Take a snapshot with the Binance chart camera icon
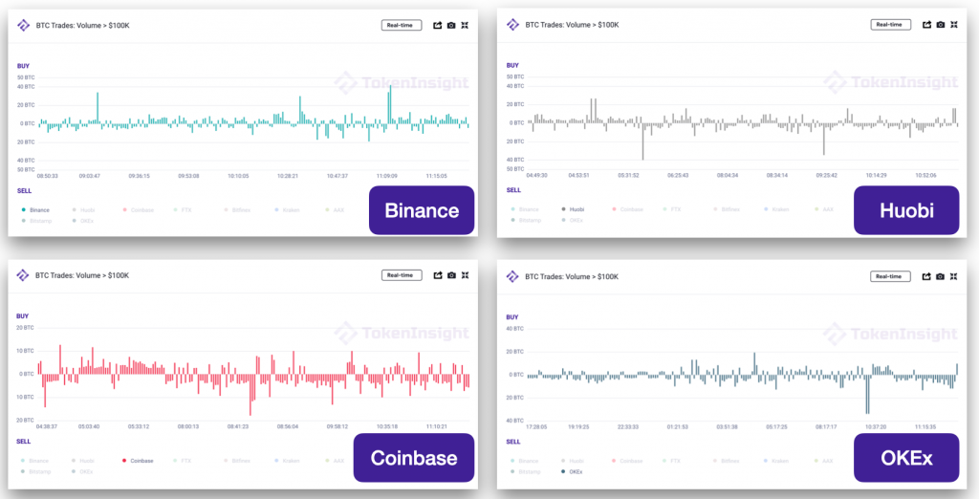This screenshot has width=979, height=499. tap(451, 26)
